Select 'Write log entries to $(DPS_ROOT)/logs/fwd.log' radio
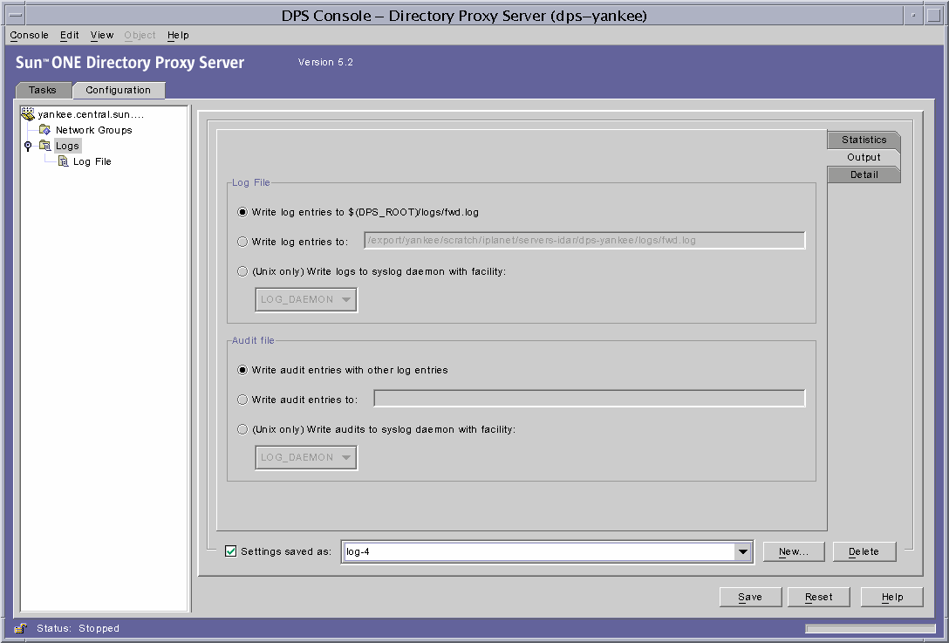The width and height of the screenshot is (949, 643). (x=242, y=212)
